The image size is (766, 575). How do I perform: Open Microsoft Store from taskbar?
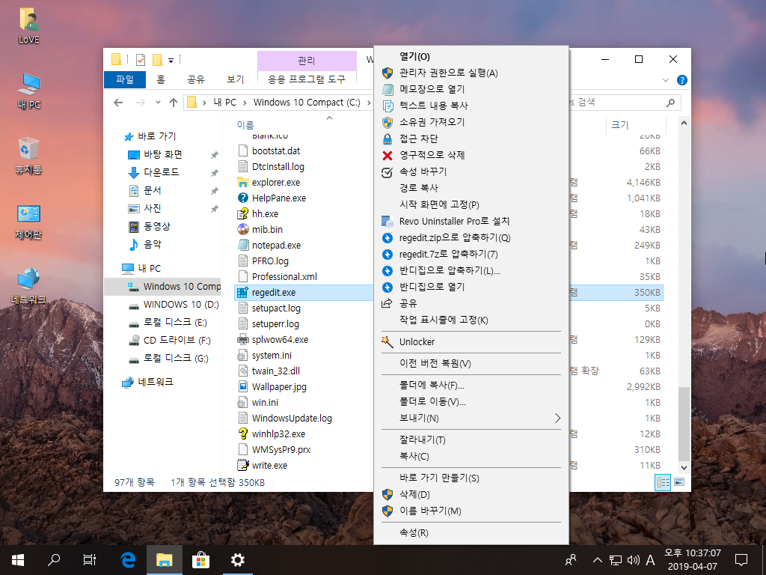point(200,560)
